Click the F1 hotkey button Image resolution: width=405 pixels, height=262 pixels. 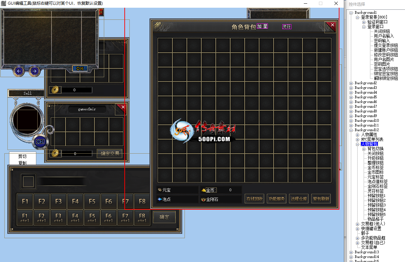pos(25,202)
